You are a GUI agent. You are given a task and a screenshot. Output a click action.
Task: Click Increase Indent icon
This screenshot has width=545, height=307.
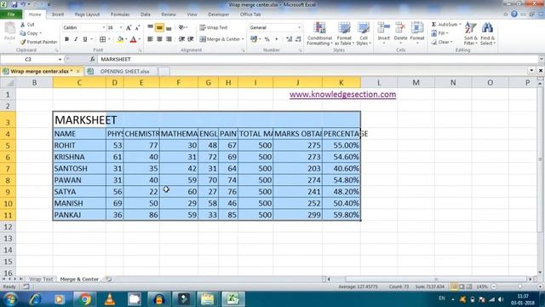click(191, 39)
